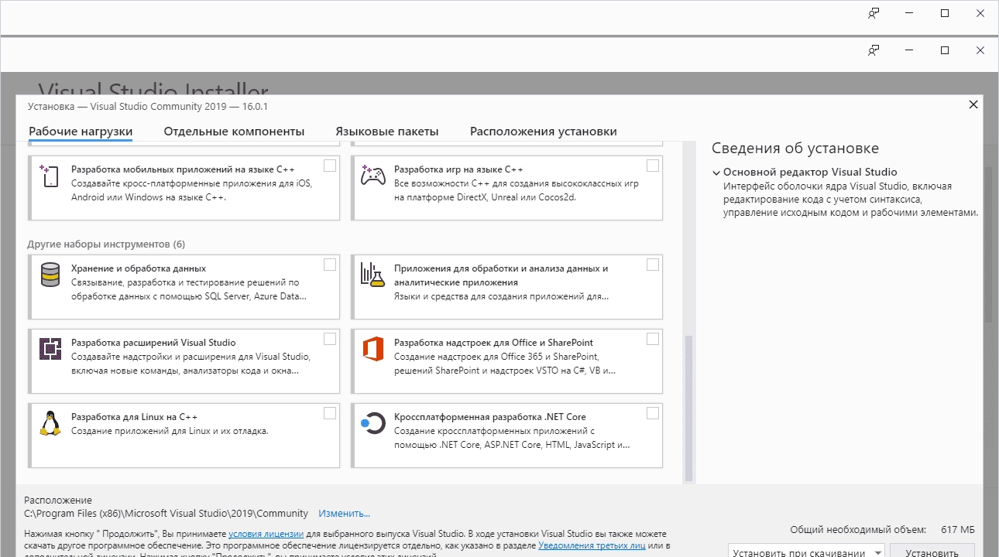This screenshot has width=999, height=557.
Task: Check Разработка надстроек для Office и SharePoint box
Action: (x=653, y=339)
